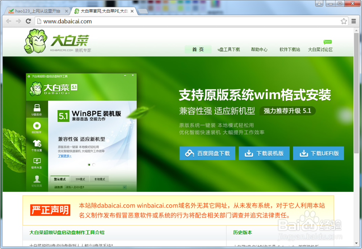Open the 帮助中心 menu item

coord(259,49)
